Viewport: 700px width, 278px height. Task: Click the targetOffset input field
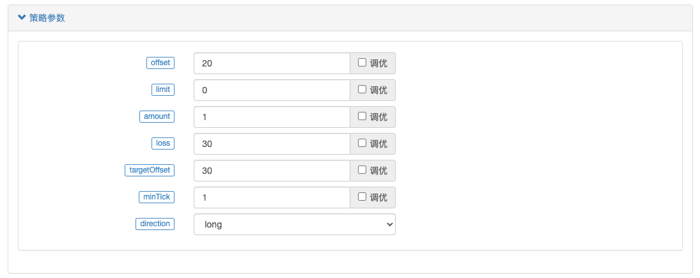pyautogui.click(x=272, y=171)
